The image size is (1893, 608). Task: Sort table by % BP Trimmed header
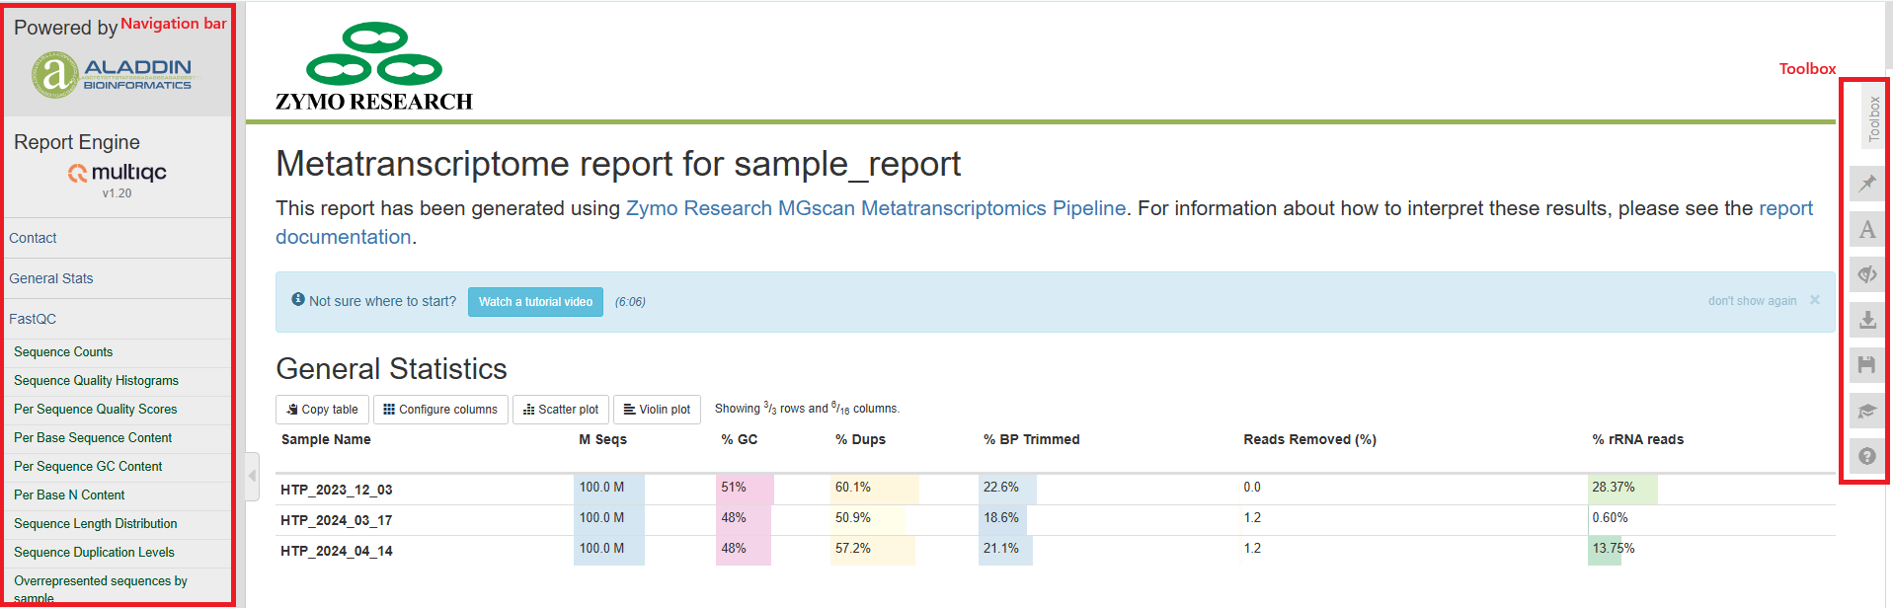[1031, 439]
